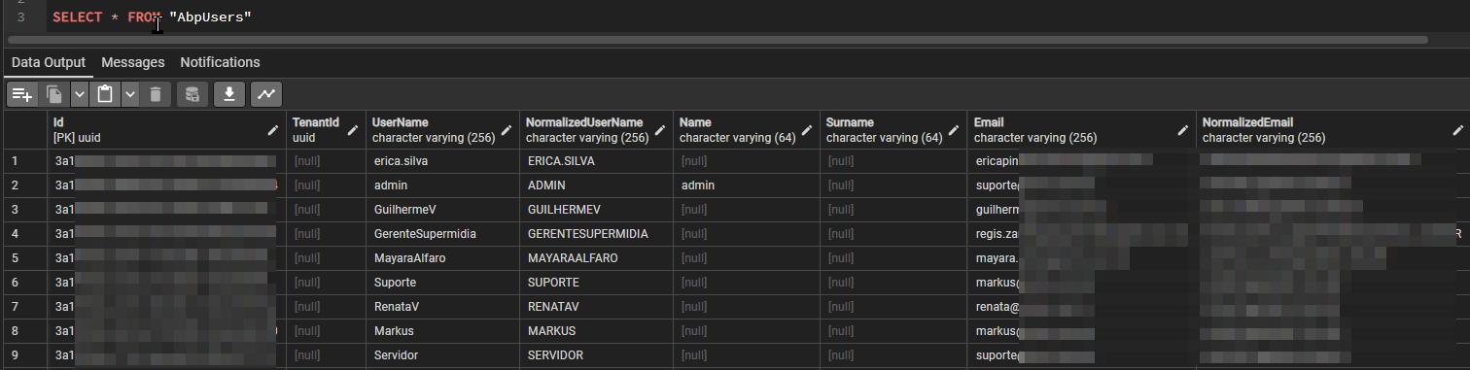Click the GerenteSupermidia UserName cell
1470x370 pixels.
point(442,234)
